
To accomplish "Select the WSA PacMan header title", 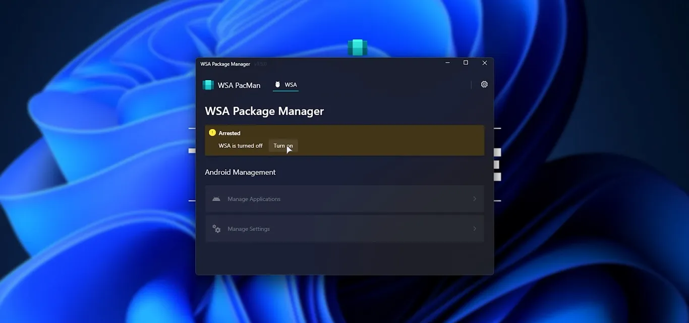I will tap(239, 85).
